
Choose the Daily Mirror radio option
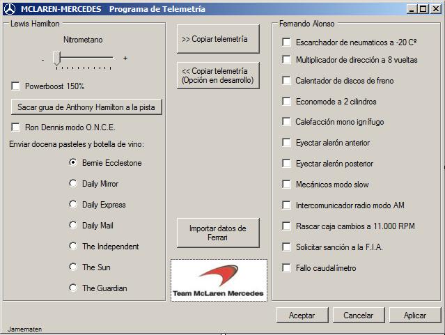[73, 184]
